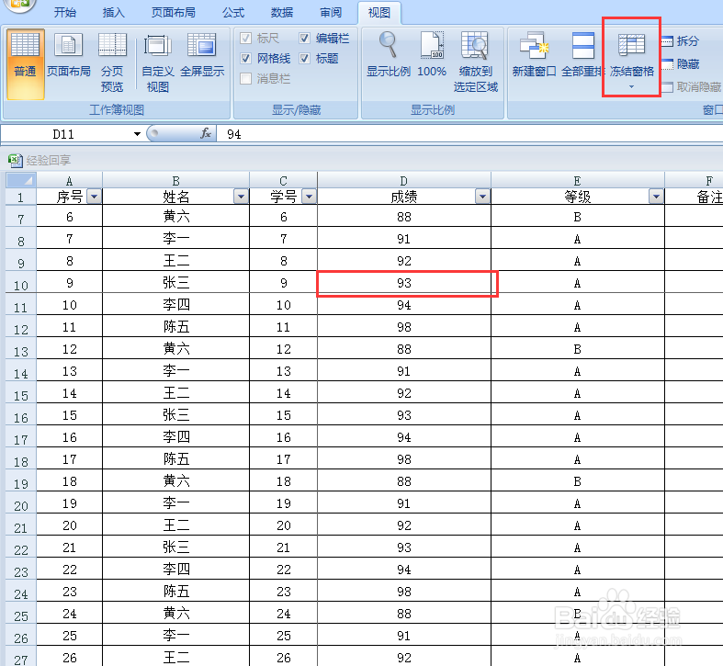The image size is (723, 666).
Task: Toggle the 消息栏 message bar checkbox
Action: 246,78
